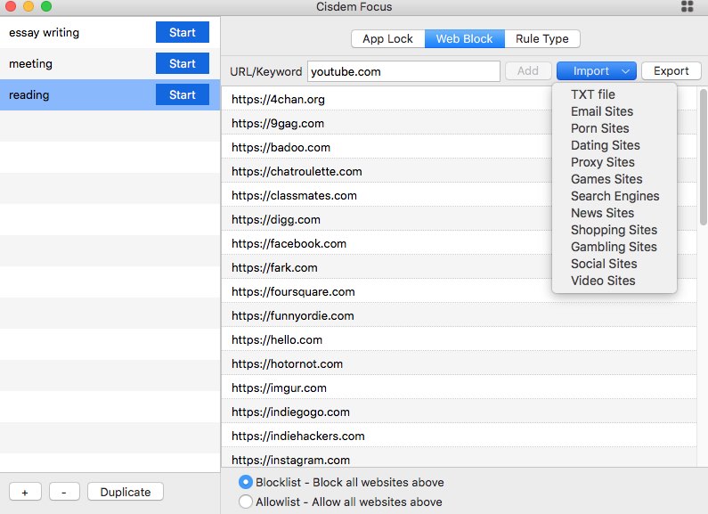708x514 pixels.
Task: Click the Duplicate button
Action: tap(126, 492)
